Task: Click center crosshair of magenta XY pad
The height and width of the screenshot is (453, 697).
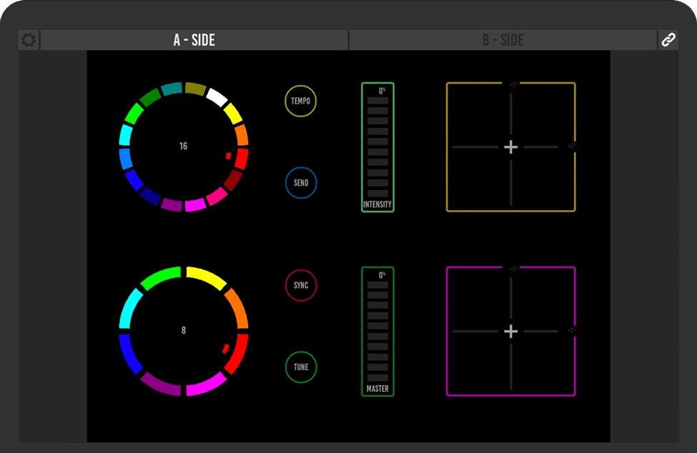Action: 510,332
